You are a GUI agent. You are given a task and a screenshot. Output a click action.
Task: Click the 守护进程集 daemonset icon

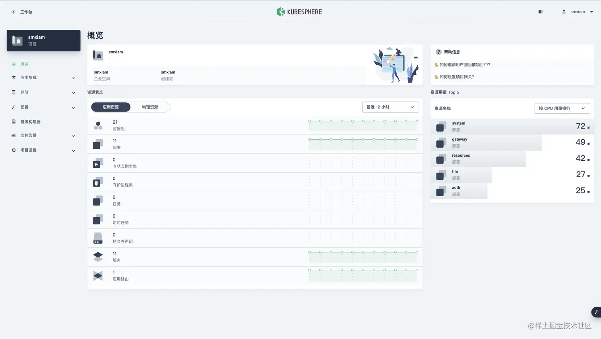coord(98,182)
